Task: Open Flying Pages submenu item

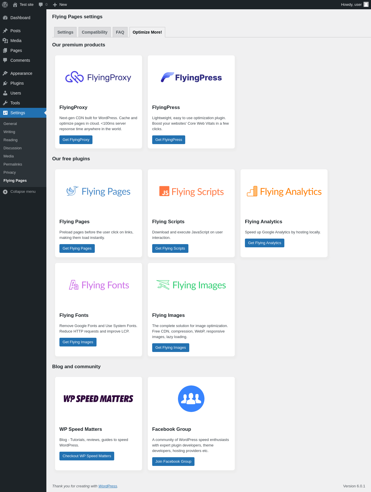Action: [x=23, y=180]
